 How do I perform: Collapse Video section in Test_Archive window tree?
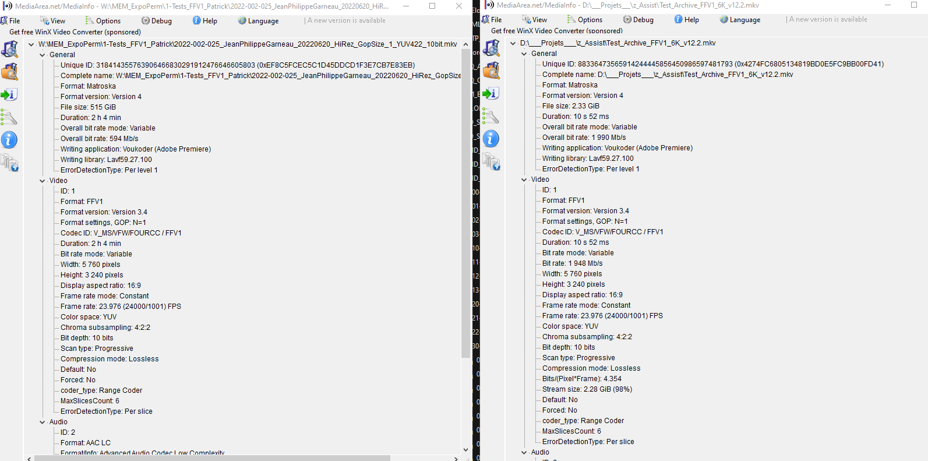coord(524,180)
